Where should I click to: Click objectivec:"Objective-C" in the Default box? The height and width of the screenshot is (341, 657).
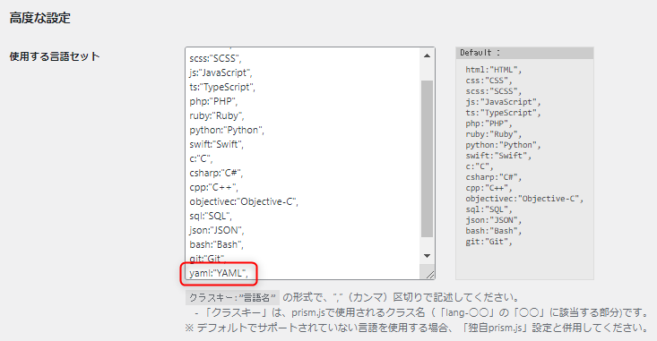click(x=524, y=199)
